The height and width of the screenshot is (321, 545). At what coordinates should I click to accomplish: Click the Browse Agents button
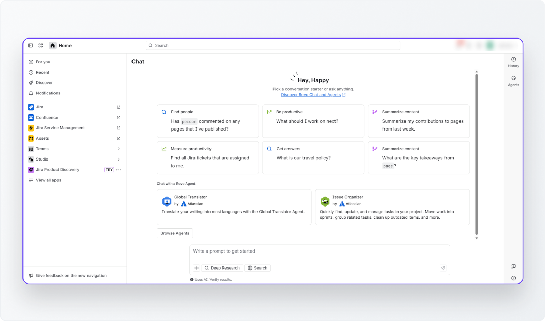tap(175, 233)
